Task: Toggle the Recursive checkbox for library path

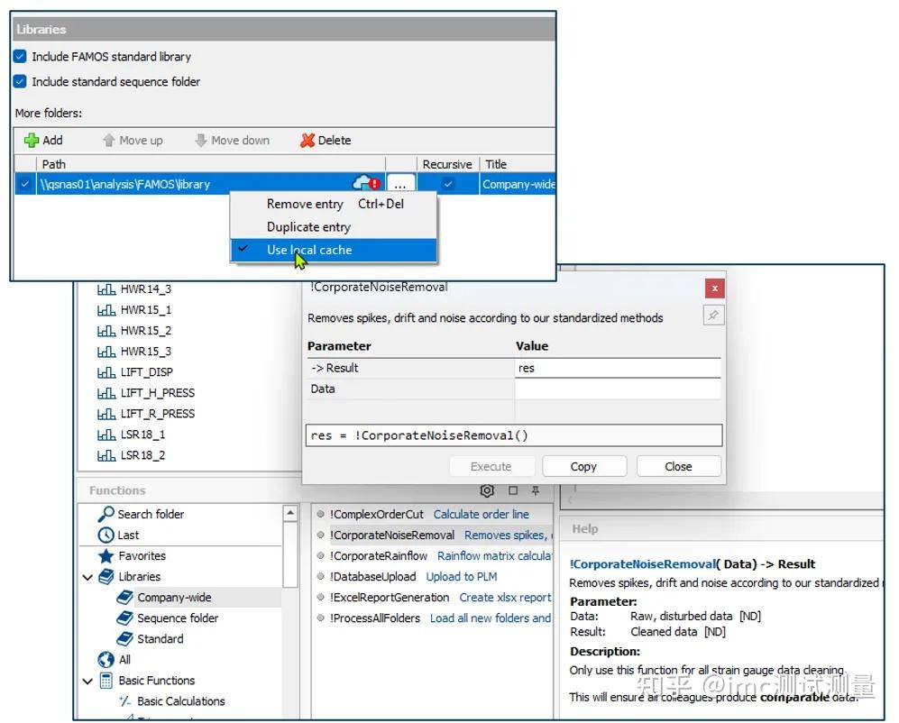Action: pos(448,184)
